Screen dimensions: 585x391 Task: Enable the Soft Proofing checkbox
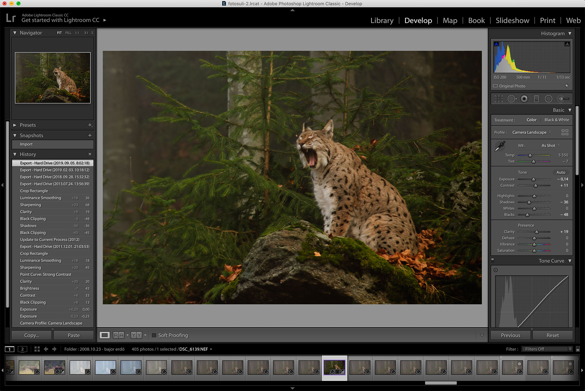pyautogui.click(x=154, y=335)
